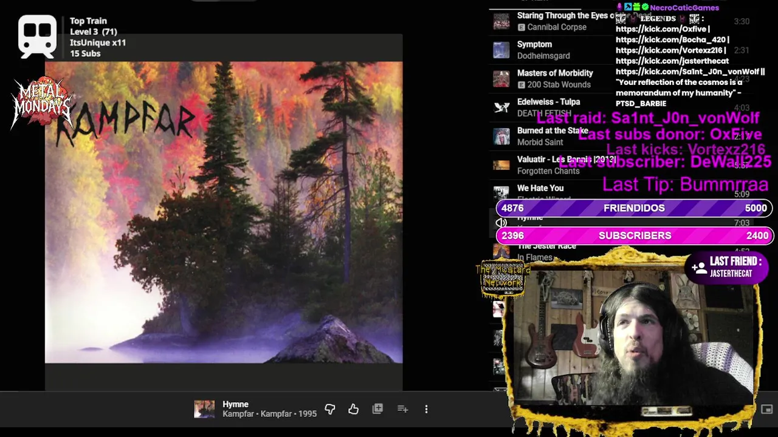The image size is (778, 437).
Task: Open Forgotten Chants artist in queue
Action: pyautogui.click(x=548, y=171)
